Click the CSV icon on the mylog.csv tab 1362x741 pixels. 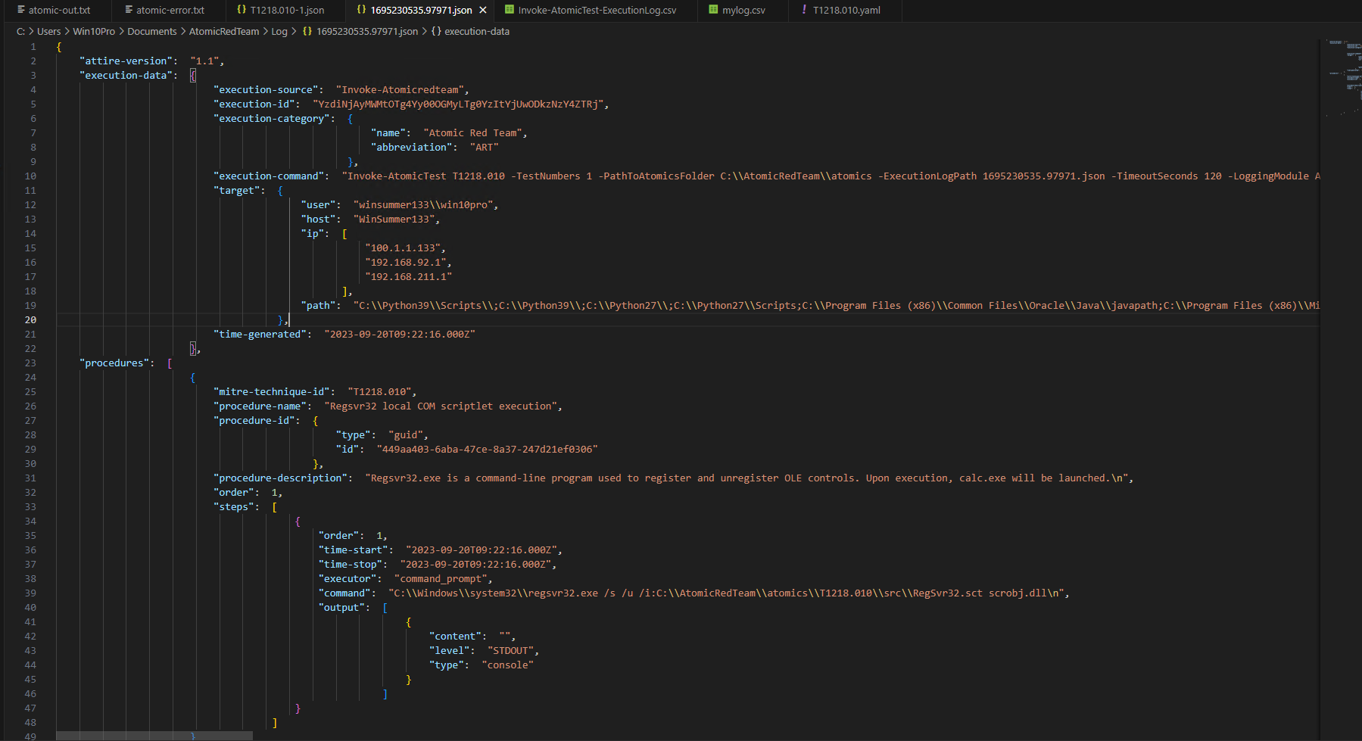[713, 10]
